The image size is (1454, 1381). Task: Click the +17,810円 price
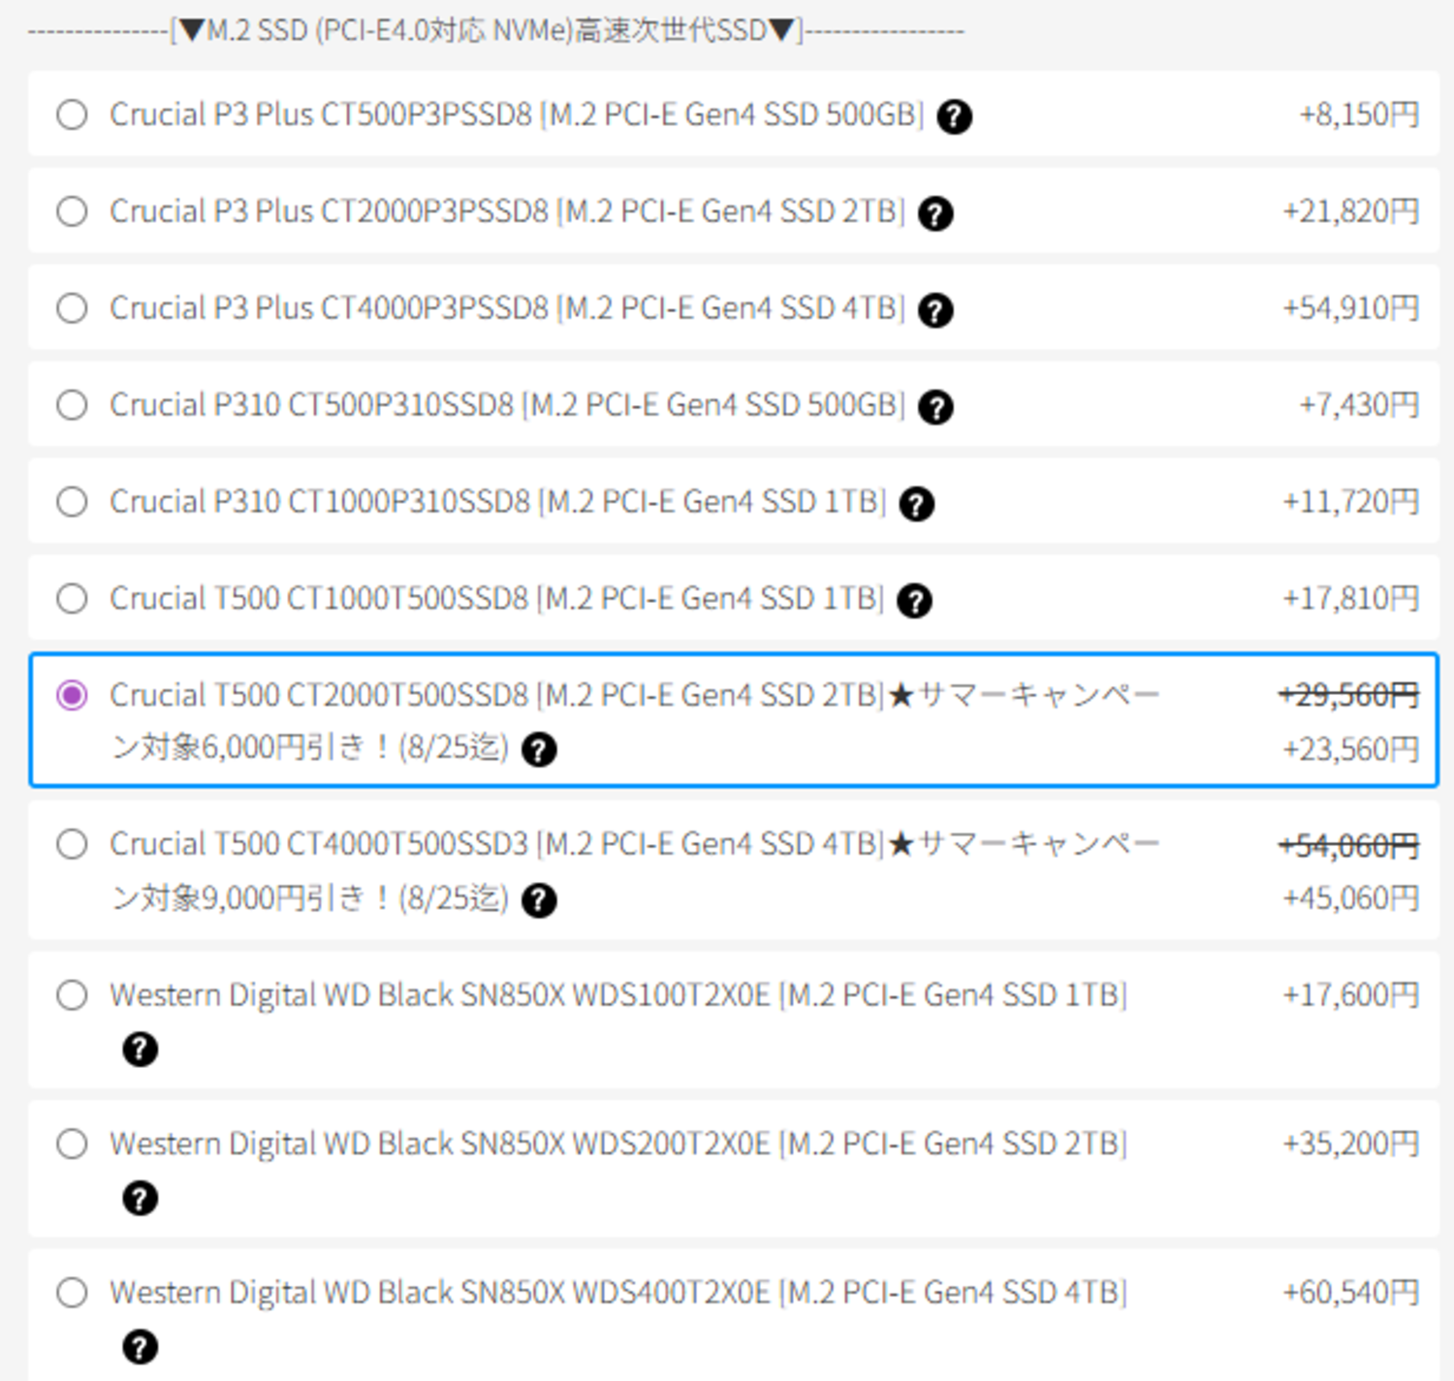click(1351, 599)
